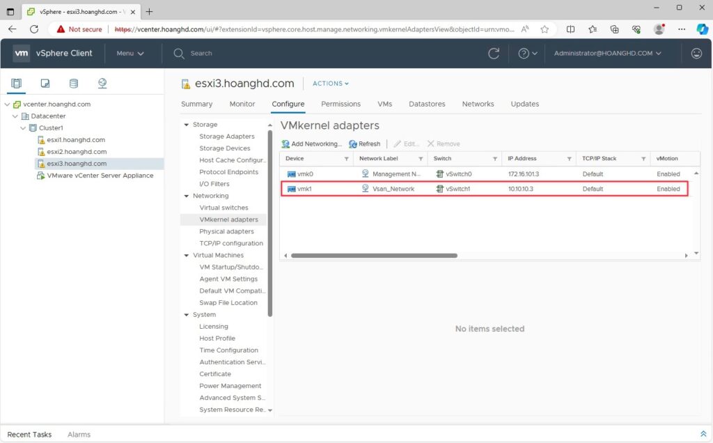Collapse the Networking section in Configure menu
Screen dimensions: 713x443
click(x=187, y=196)
